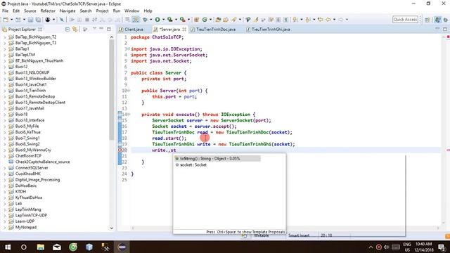Image resolution: width=450 pixels, height=253 pixels.
Task: Click the New Java Class icon
Action: tap(205, 20)
